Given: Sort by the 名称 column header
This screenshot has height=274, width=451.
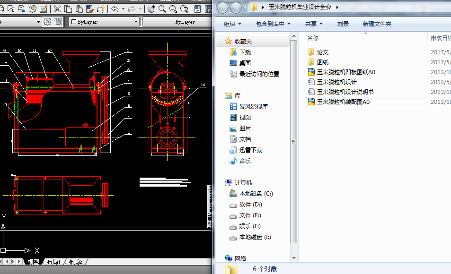Looking at the screenshot, I should [x=313, y=38].
